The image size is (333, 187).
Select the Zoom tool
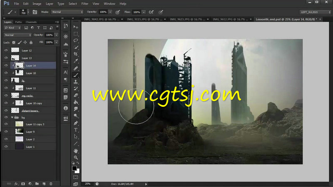point(76,157)
